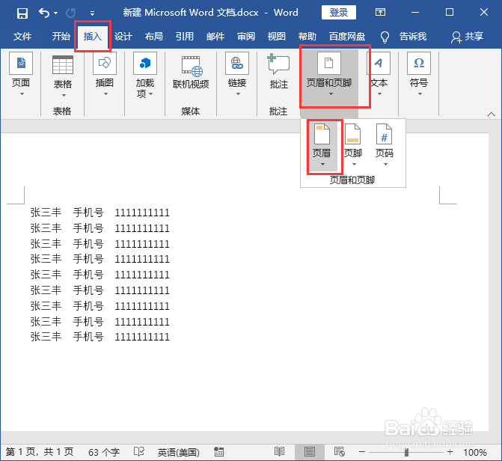Open Customize Quick Access Toolbar dropdown
This screenshot has width=502, height=461.
tap(92, 13)
